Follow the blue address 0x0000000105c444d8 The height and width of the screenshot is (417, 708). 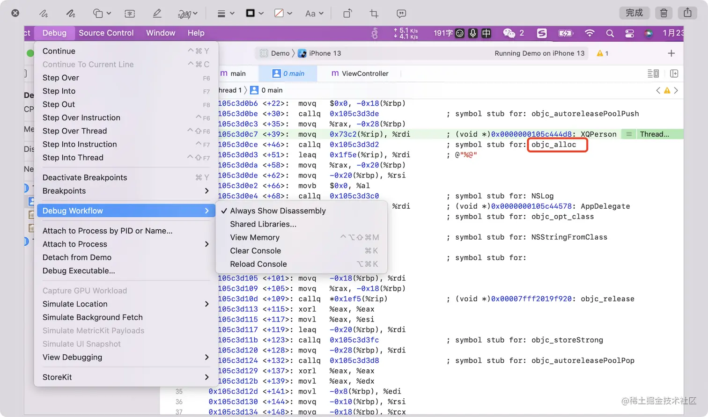[531, 134]
